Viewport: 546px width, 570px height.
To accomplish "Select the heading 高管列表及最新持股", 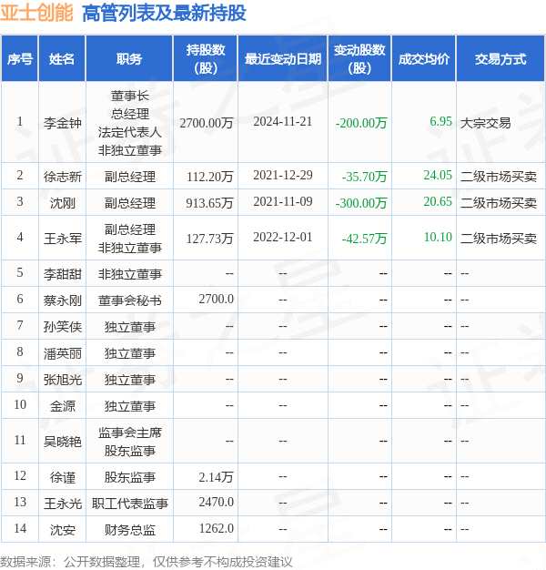I will (164, 13).
